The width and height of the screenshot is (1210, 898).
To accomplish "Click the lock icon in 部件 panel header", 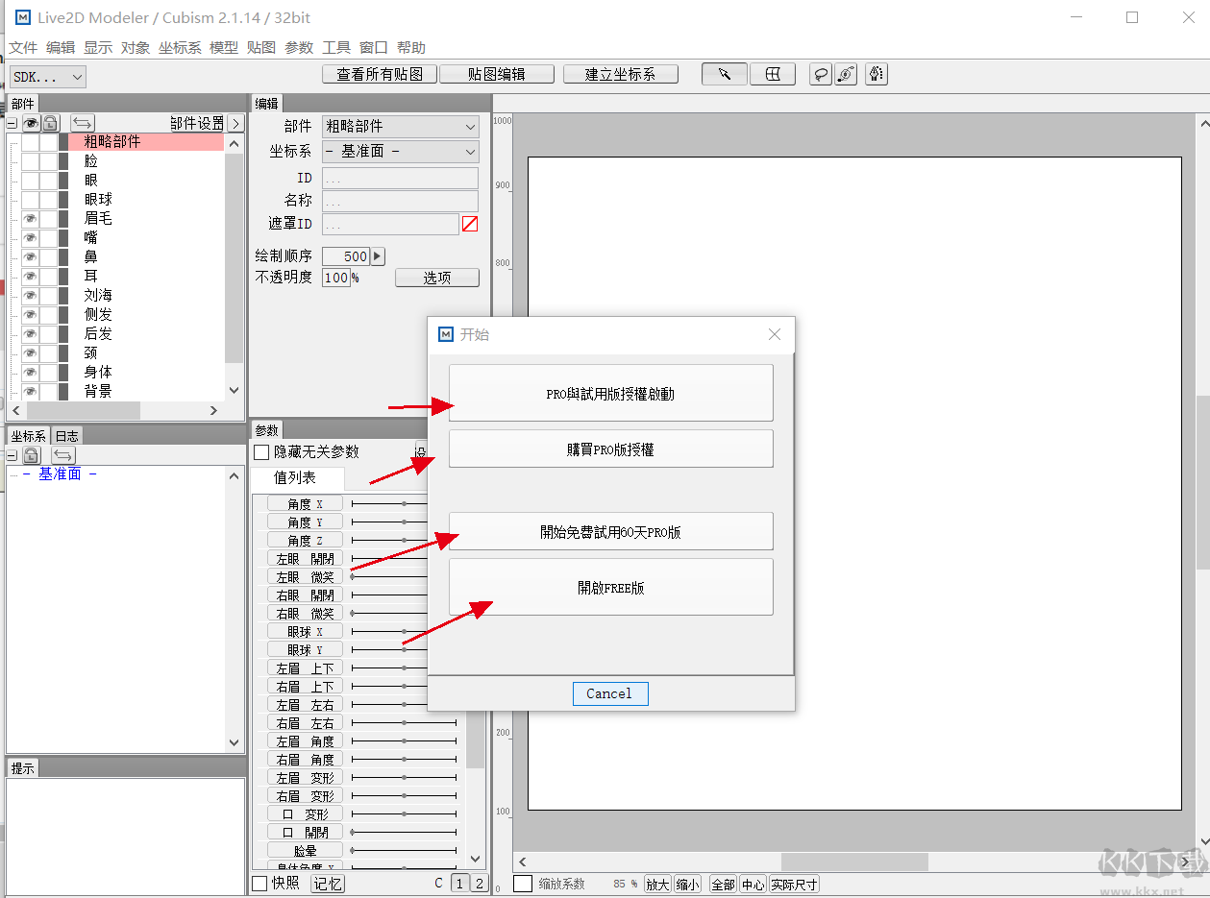I will 50,123.
